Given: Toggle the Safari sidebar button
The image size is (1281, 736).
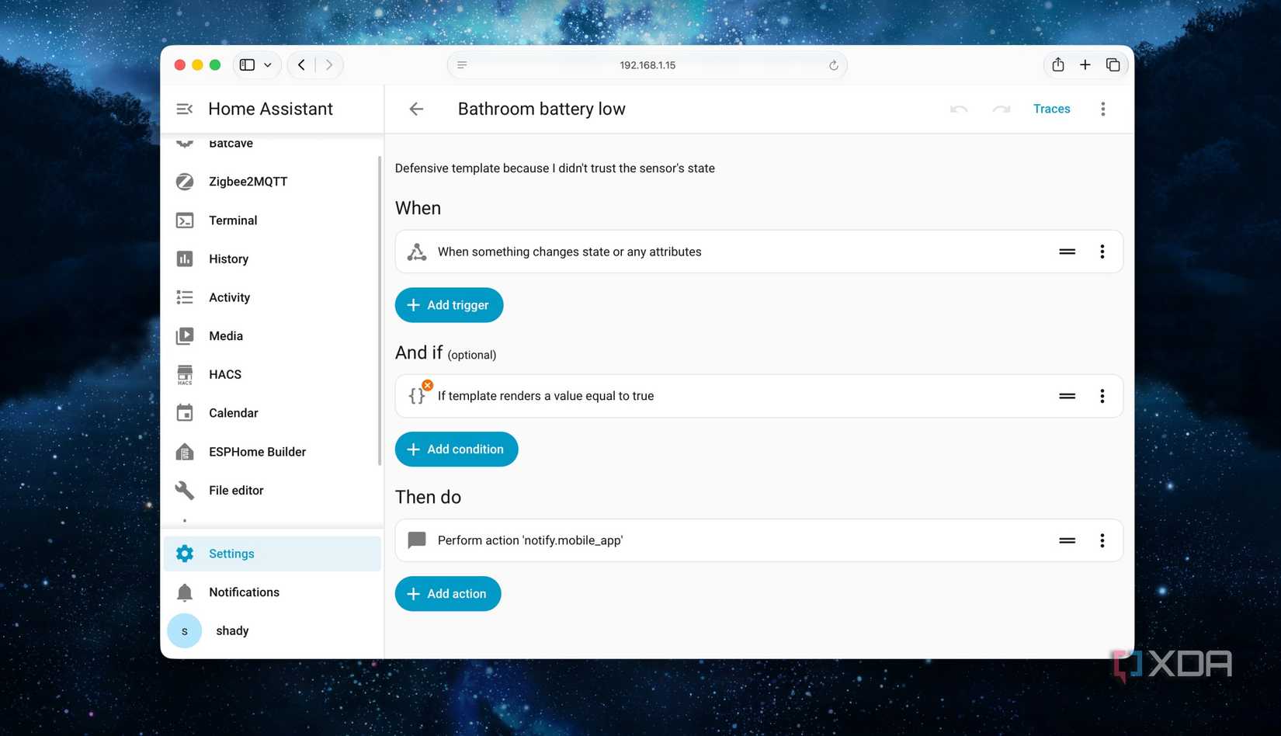Looking at the screenshot, I should pos(247,65).
